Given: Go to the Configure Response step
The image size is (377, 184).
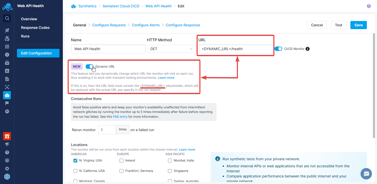Looking at the screenshot, I should click(183, 25).
